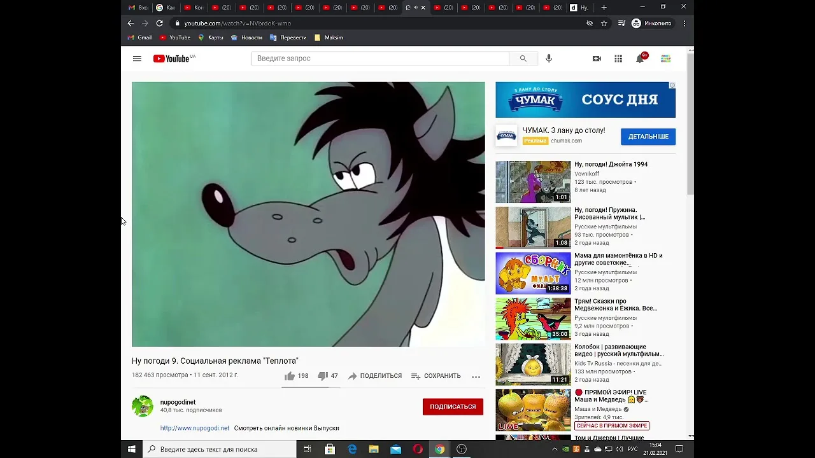
Task: Click the Инкогнито profile indicator
Action: pyautogui.click(x=651, y=24)
